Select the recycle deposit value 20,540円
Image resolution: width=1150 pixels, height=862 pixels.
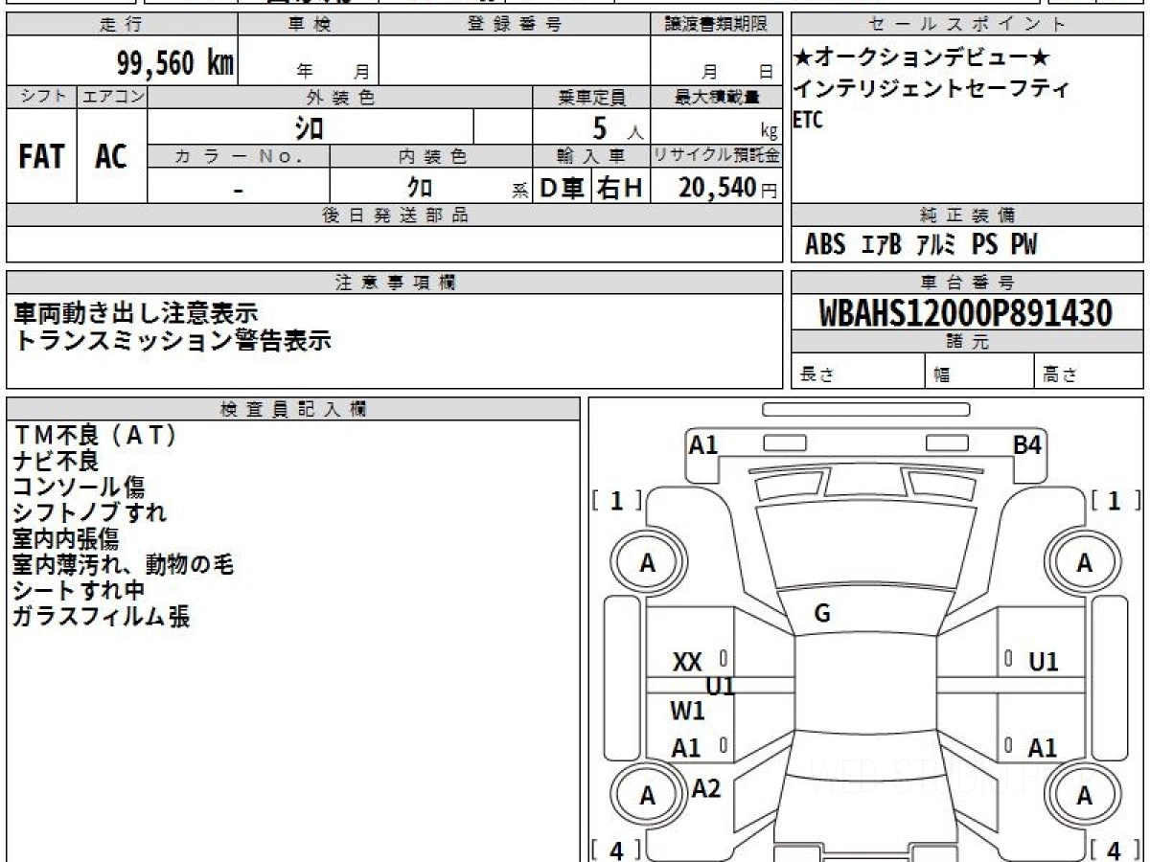(x=728, y=188)
